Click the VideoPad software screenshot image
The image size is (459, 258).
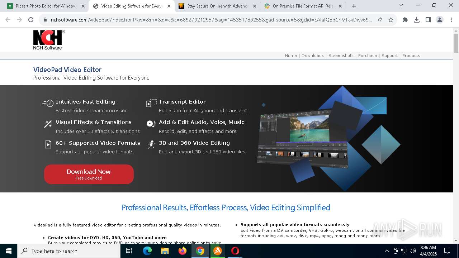(x=303, y=138)
